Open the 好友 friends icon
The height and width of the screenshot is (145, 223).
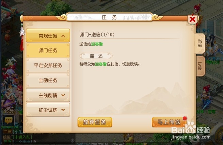9,107
